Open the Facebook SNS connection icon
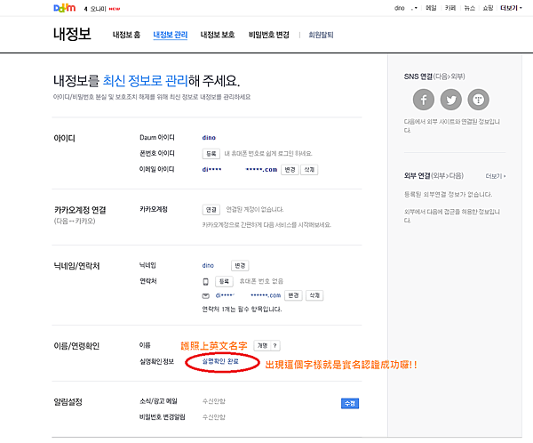 pyautogui.click(x=424, y=100)
